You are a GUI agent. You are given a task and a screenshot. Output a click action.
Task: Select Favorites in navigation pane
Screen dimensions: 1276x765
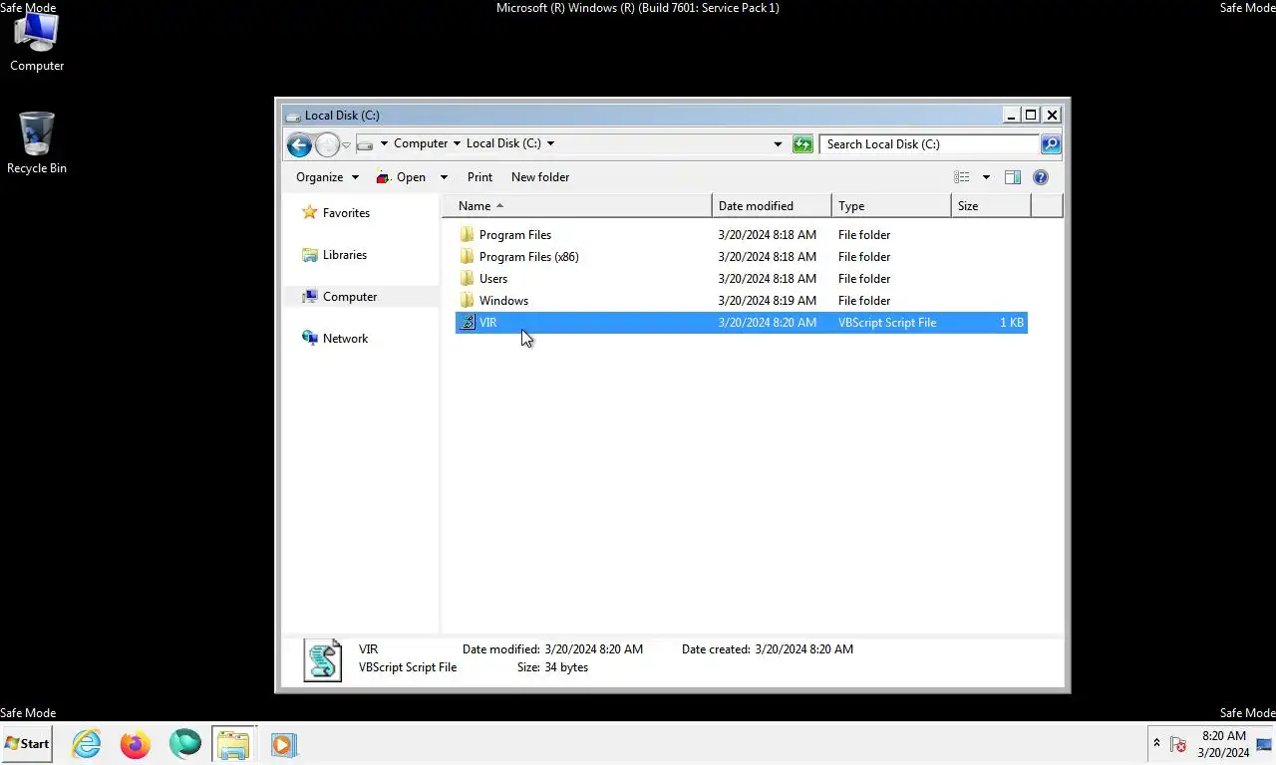coord(346,213)
